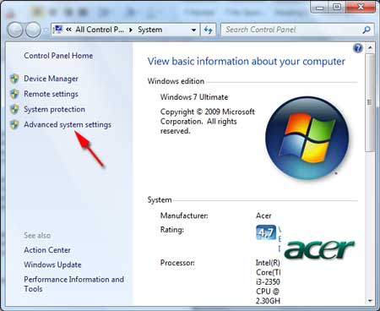Go back with the Back arrow button
380x311 pixels.
point(15,30)
